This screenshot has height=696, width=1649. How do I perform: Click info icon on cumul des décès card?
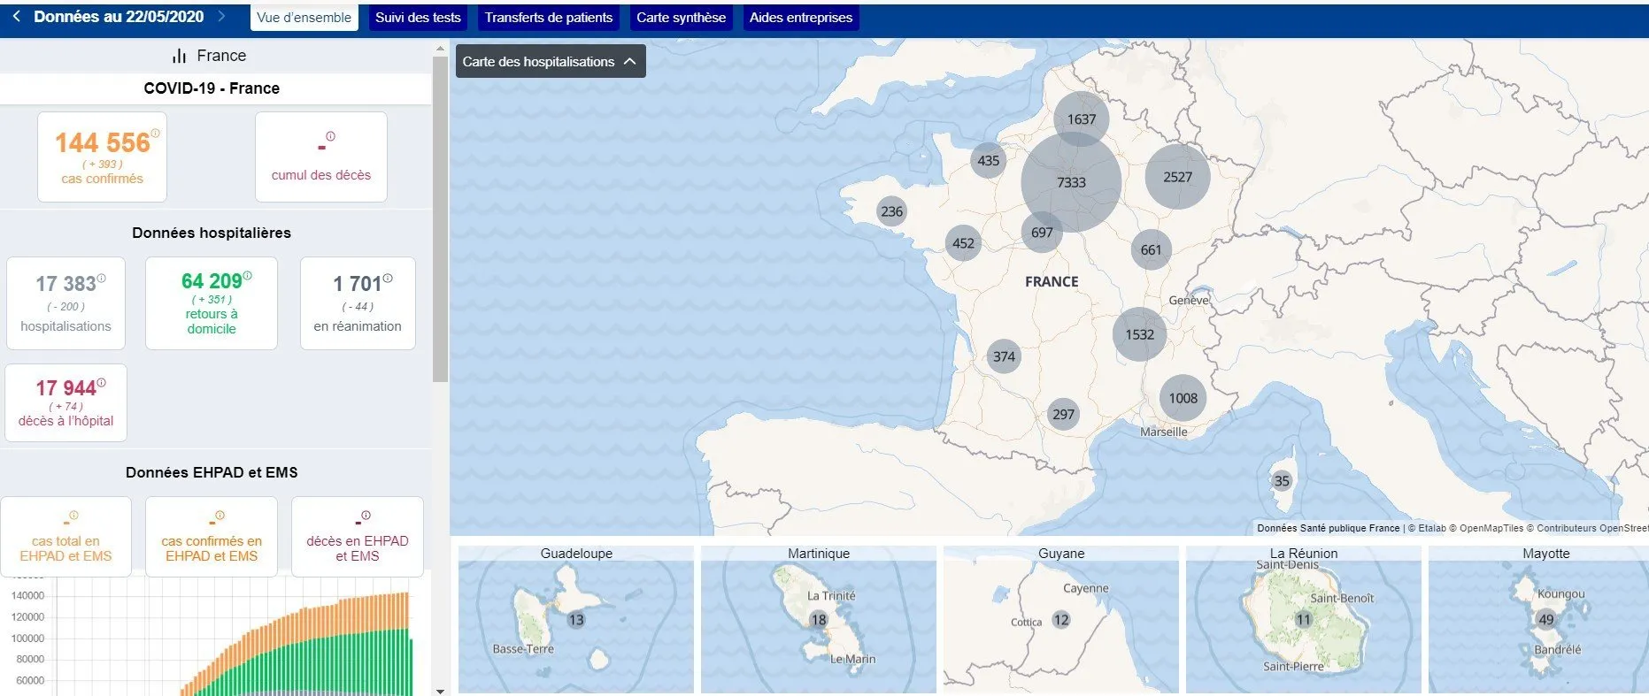(330, 136)
